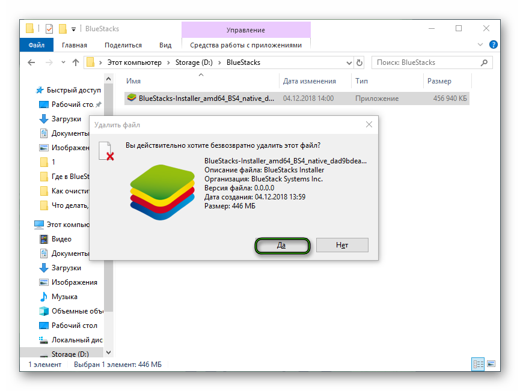Select Storage (D:) in navigation tree

point(70,354)
